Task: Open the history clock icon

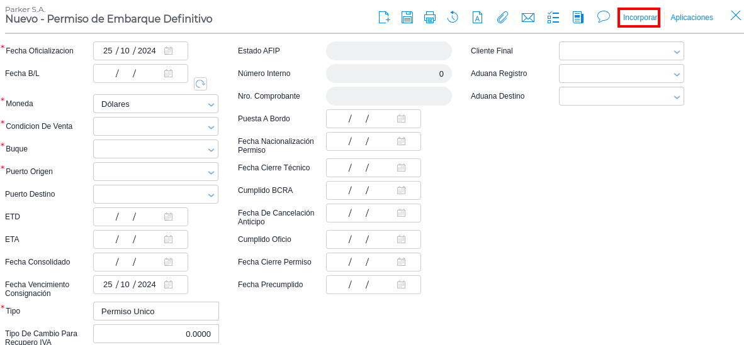Action: pyautogui.click(x=453, y=18)
